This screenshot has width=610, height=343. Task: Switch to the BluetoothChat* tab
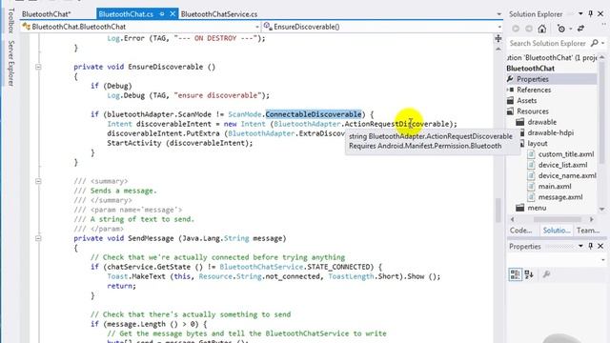[47, 14]
